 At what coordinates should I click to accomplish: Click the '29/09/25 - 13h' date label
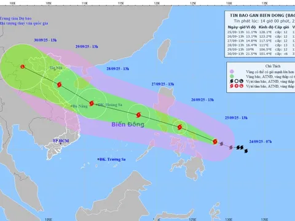click(x=87, y=47)
